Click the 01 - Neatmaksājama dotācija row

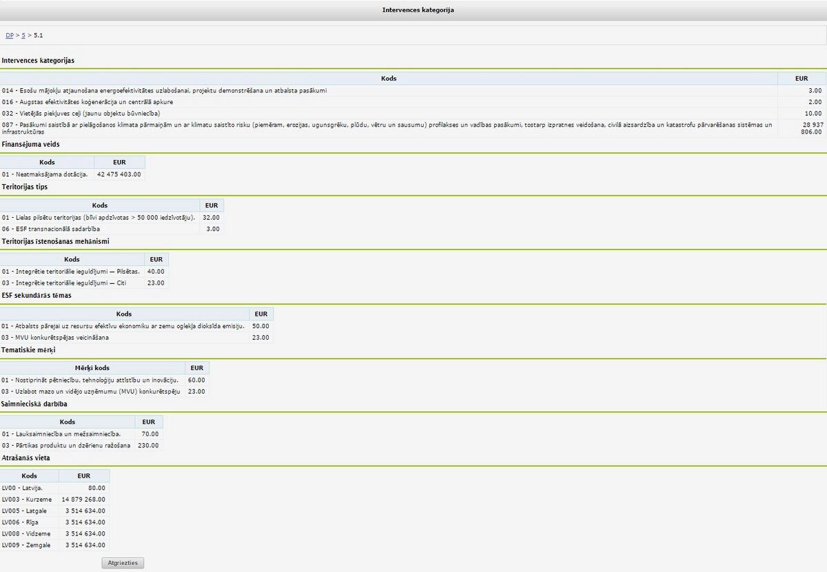tap(72, 174)
